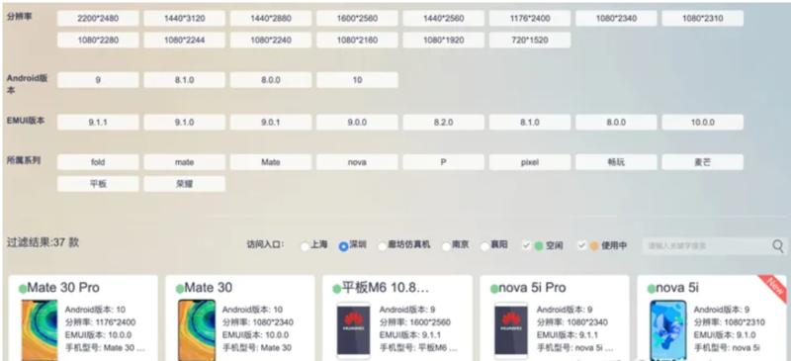Screen dimensions: 791x361
Task: Open the nova 5i phone image
Action: tap(668, 330)
